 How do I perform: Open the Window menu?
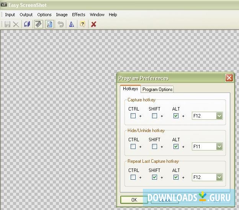[x=97, y=15]
